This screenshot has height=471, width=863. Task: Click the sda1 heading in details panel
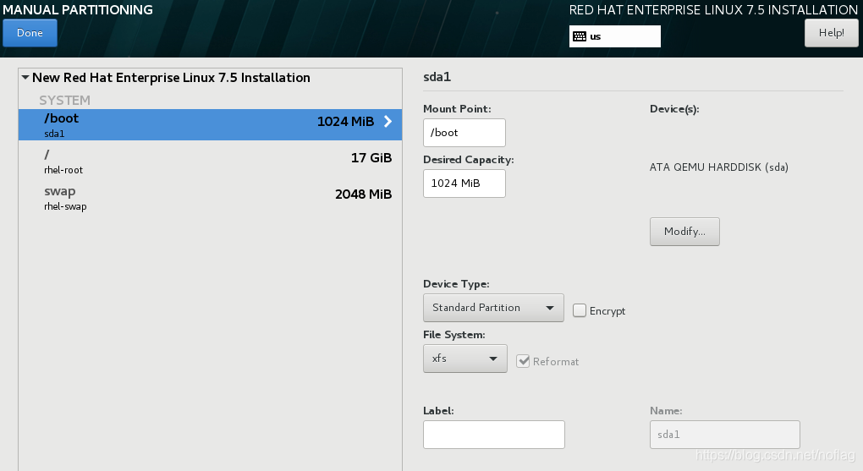click(437, 77)
